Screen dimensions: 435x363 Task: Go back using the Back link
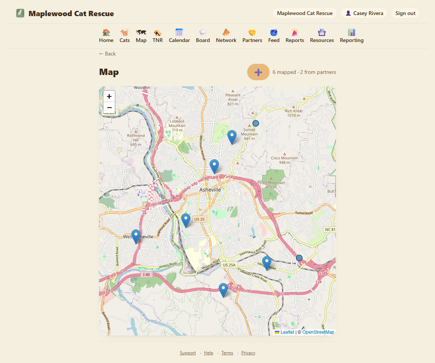[x=107, y=54]
